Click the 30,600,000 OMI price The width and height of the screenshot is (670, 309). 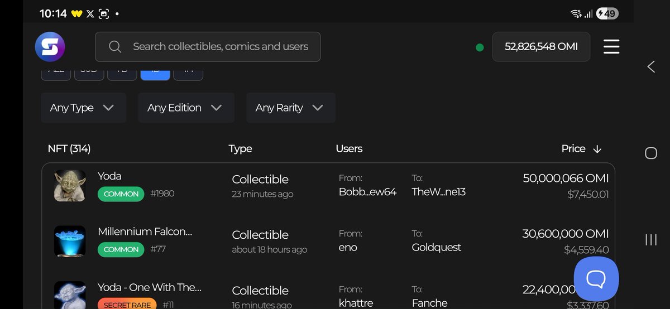coord(566,234)
